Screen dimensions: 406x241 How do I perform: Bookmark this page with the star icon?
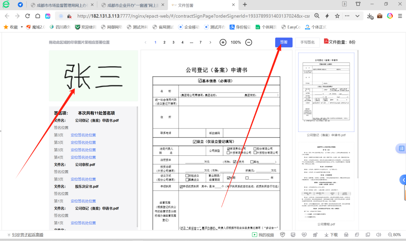pyautogui.click(x=337, y=16)
